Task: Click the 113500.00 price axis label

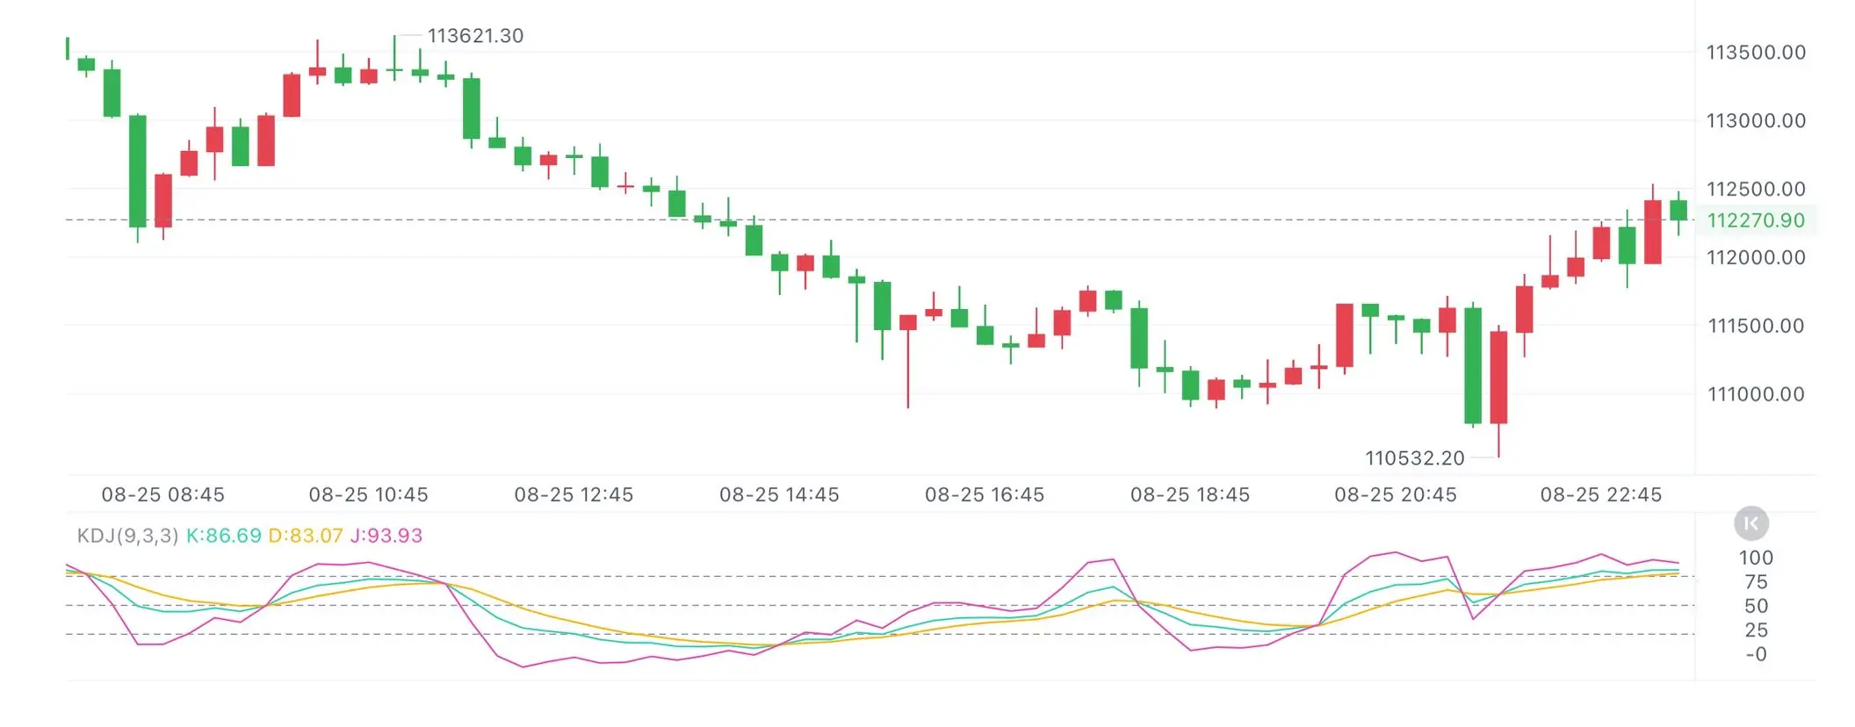Action: point(1756,52)
